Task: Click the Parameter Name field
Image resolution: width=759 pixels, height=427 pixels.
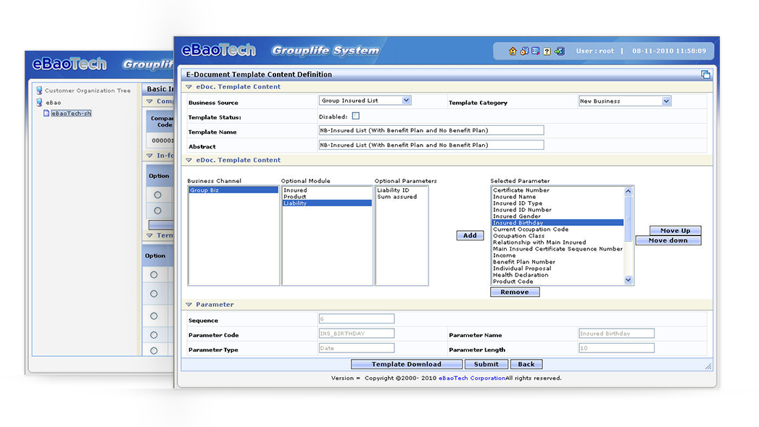Action: 617,334
